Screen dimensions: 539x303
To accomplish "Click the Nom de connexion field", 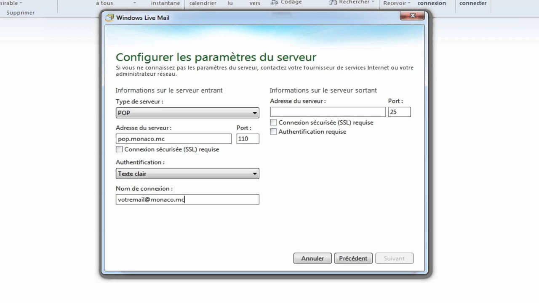I will [x=187, y=199].
